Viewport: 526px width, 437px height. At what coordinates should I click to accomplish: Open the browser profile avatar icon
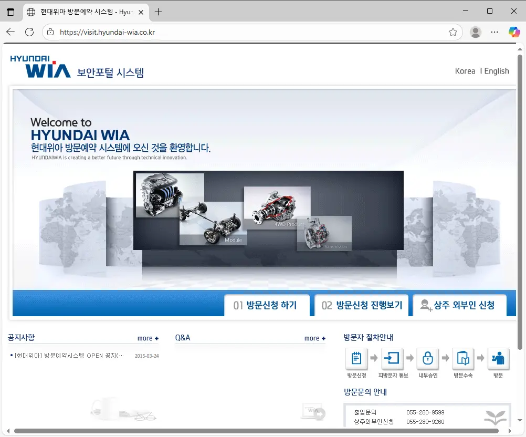click(x=476, y=32)
